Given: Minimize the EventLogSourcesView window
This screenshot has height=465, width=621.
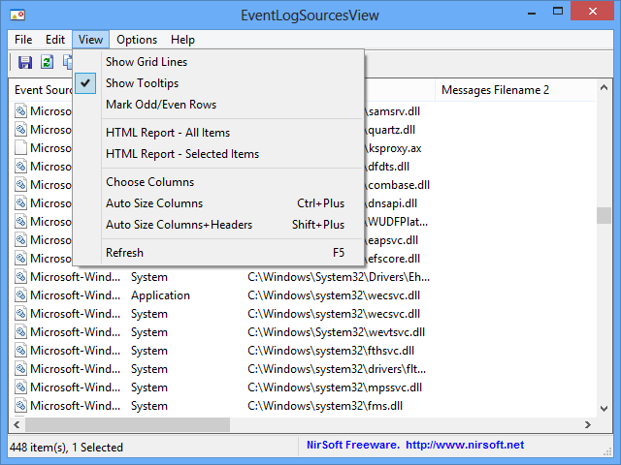Looking at the screenshot, I should (532, 13).
